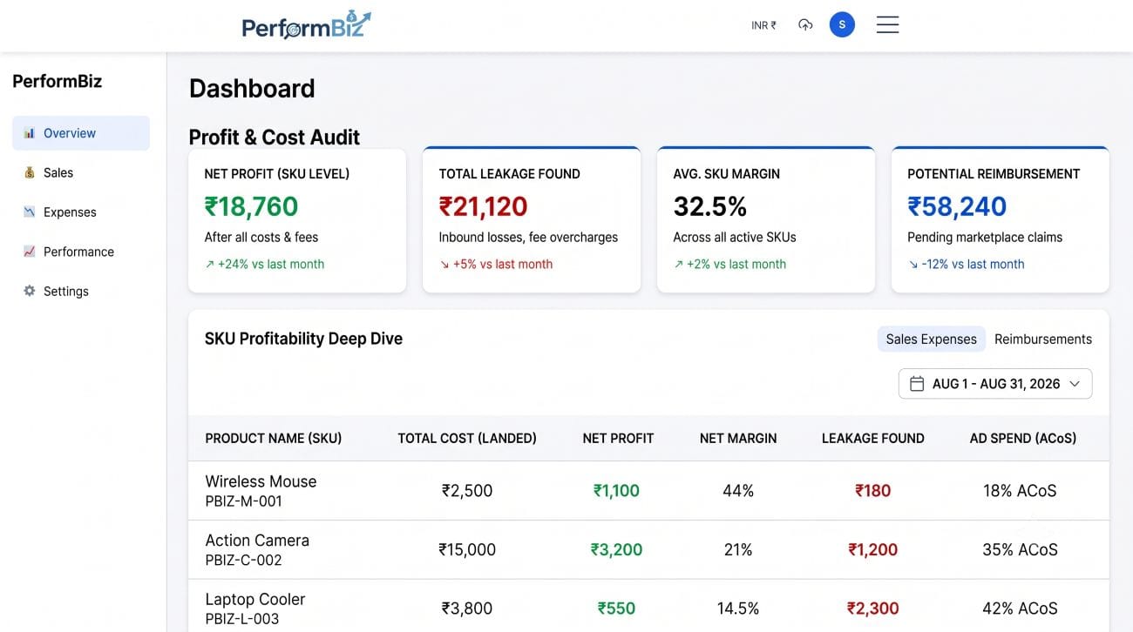Click the Overview bar chart icon
1133x632 pixels.
(x=30, y=133)
